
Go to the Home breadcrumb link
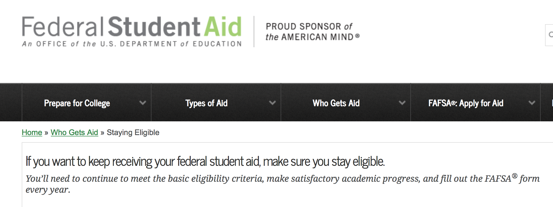(32, 133)
